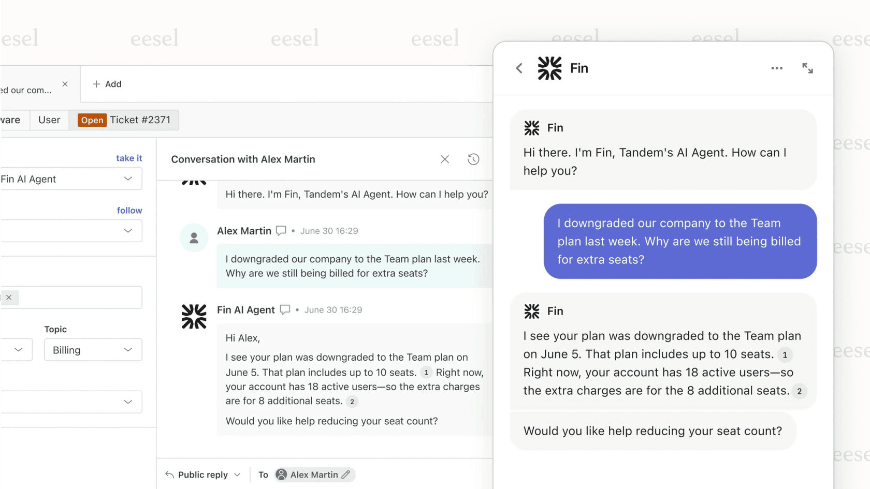870x489 pixels.
Task: Remove the tag using the small x in the field
Action: tap(9, 297)
